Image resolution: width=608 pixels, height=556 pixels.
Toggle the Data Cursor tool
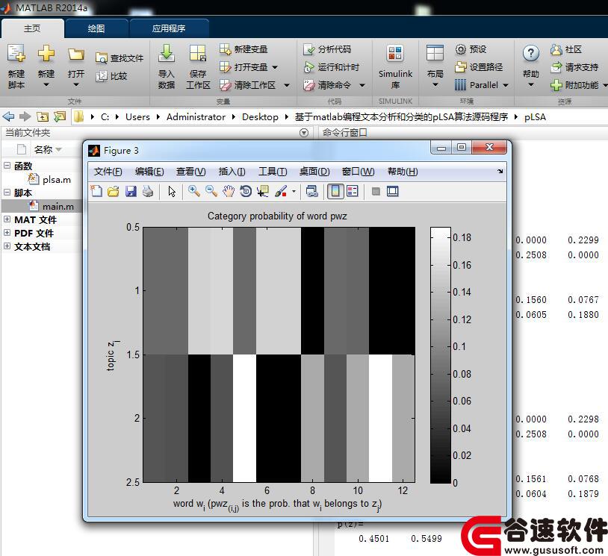point(263,191)
